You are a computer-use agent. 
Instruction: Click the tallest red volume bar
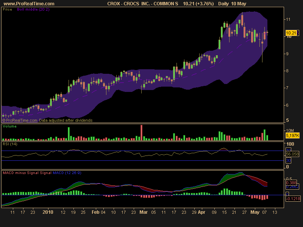[x=141, y=133]
